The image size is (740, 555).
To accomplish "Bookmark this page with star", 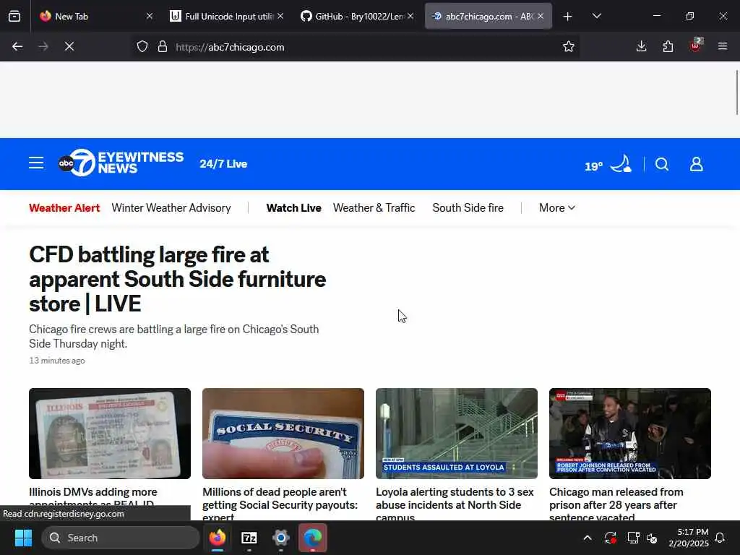I will pos(569,46).
